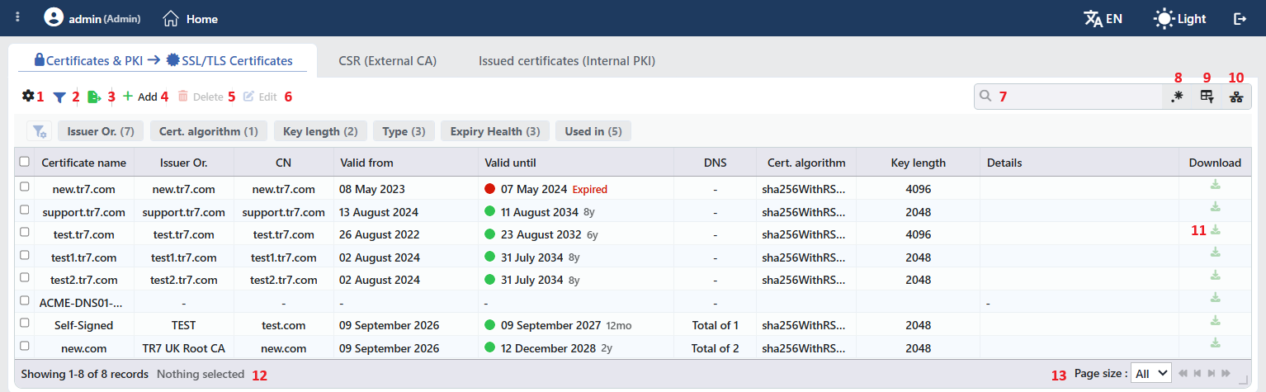Click the admin user avatar icon
This screenshot has height=392, width=1266.
54,17
